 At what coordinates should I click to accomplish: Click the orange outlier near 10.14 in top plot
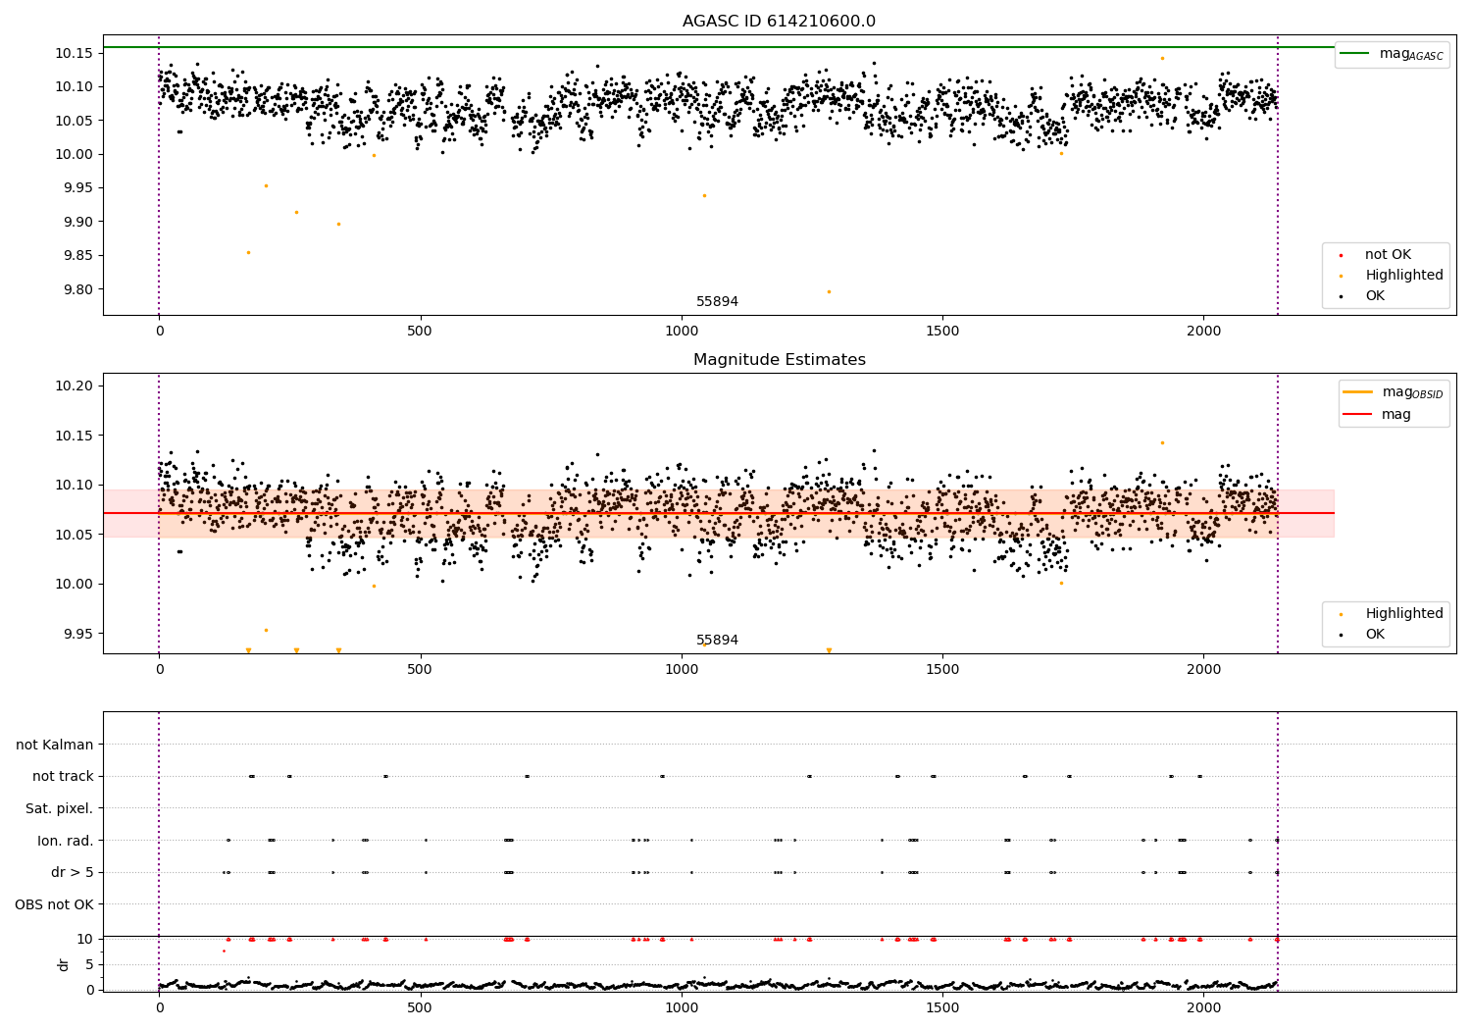coord(1162,58)
